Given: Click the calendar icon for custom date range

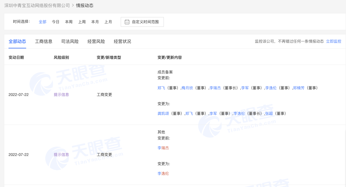Looking at the screenshot, I should pos(127,22).
